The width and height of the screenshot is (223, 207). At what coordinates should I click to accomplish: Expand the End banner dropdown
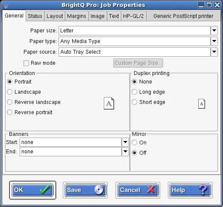[x=125, y=152]
